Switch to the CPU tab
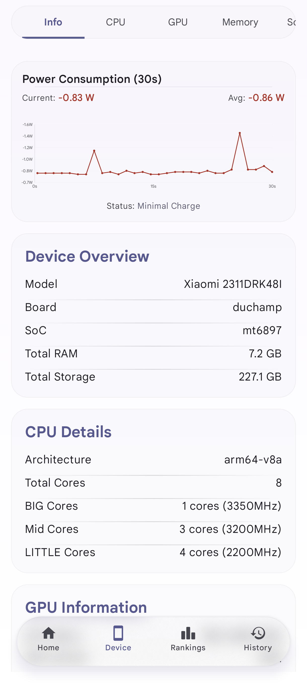 point(116,22)
